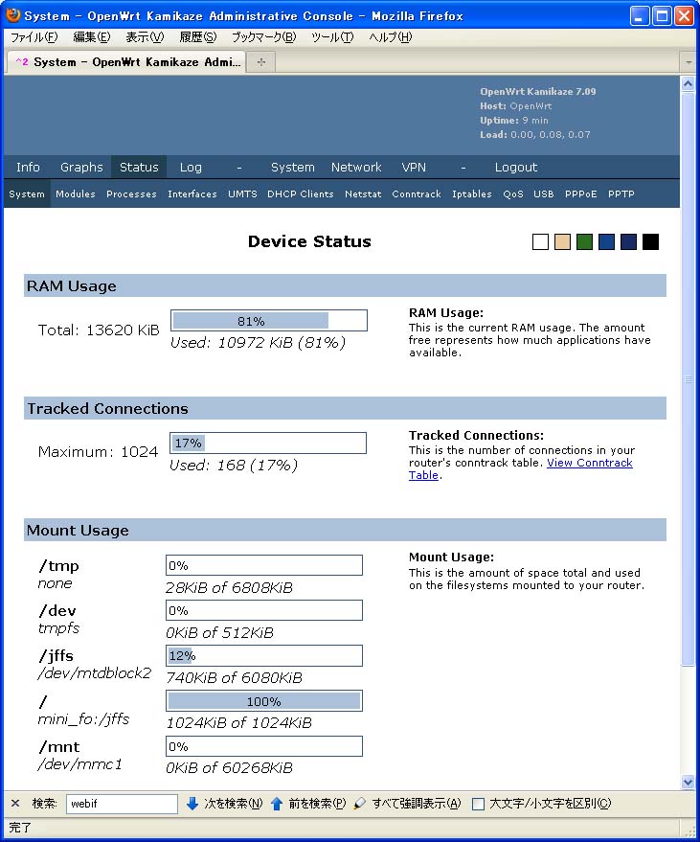Close the find bar with X icon

click(x=15, y=804)
